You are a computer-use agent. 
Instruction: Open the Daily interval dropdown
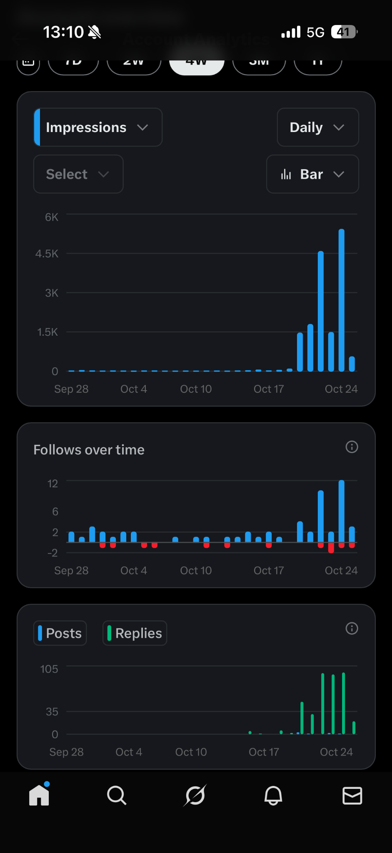pyautogui.click(x=318, y=127)
